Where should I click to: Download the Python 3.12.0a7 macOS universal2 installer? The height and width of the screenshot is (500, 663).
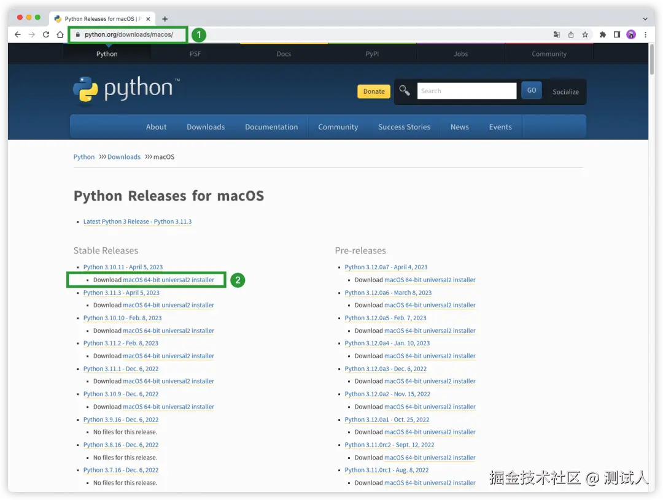430,280
